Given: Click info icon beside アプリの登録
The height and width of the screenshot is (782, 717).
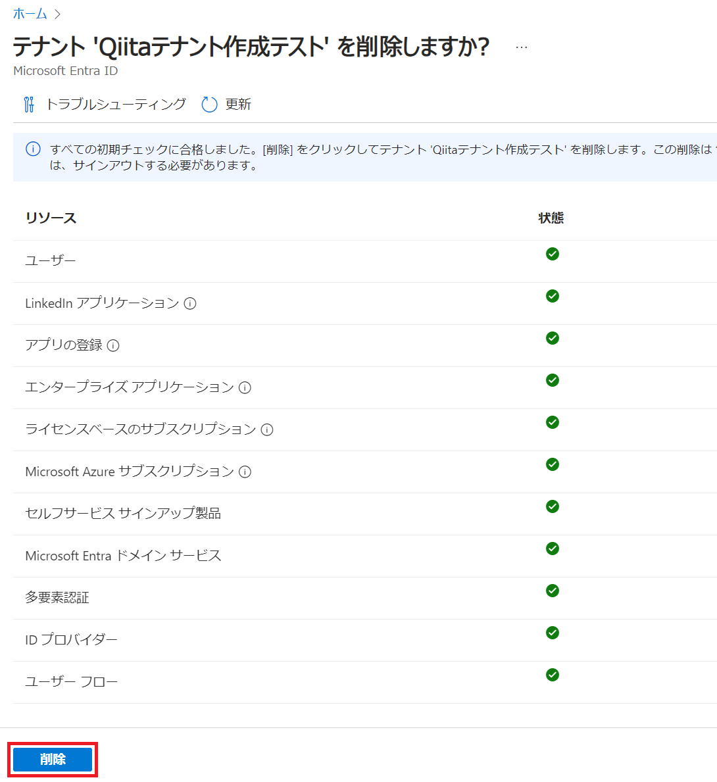Looking at the screenshot, I should coord(113,345).
